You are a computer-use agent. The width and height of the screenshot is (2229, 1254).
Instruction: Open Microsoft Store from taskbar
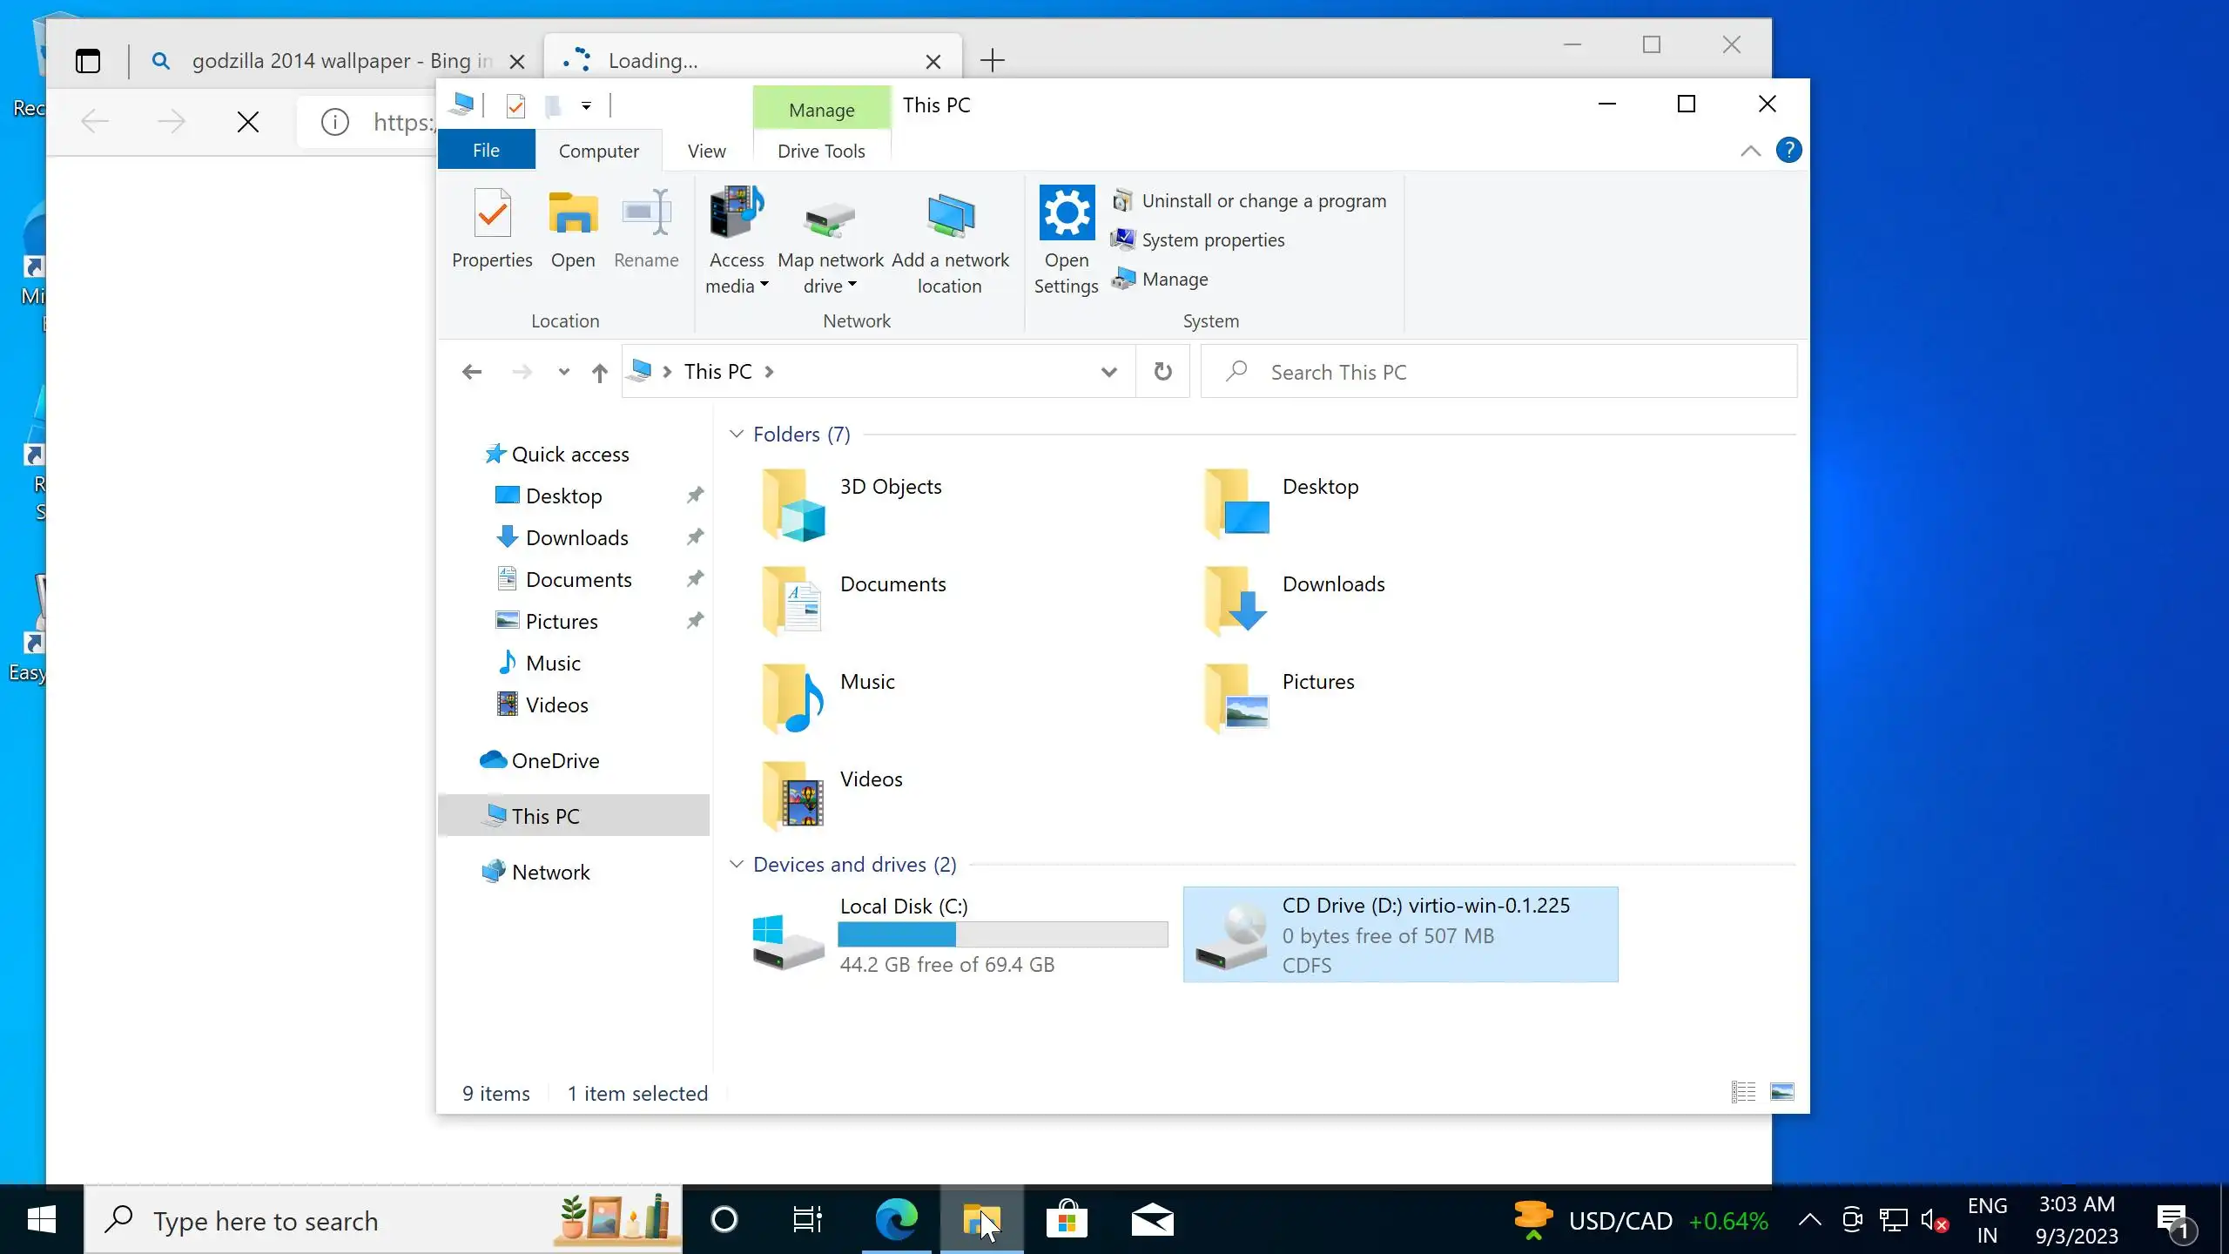[x=1067, y=1221]
